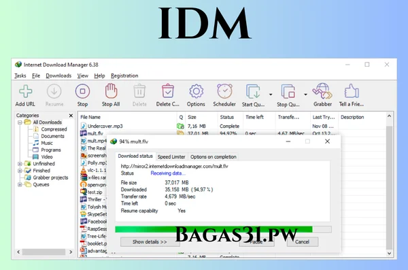The width and height of the screenshot is (408, 270).
Task: Select the mult.flv file row
Action: click(233, 133)
